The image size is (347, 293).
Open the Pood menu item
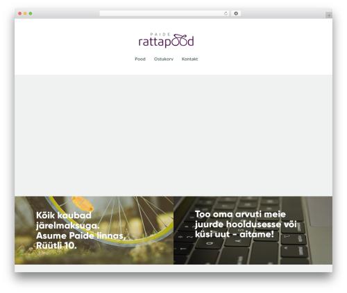tap(140, 59)
